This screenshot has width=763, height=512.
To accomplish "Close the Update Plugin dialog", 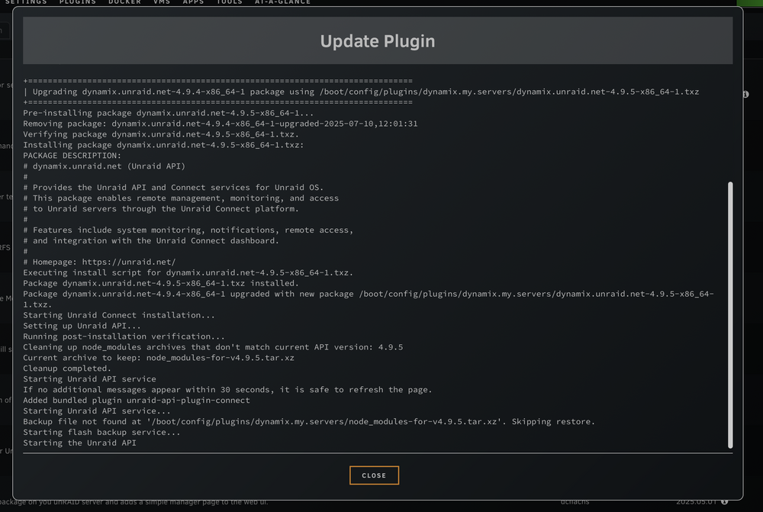I will point(374,475).
